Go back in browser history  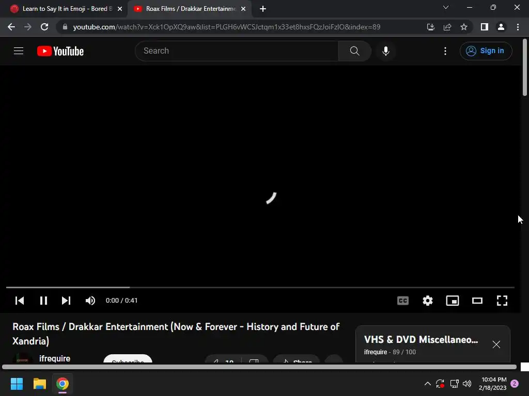tap(11, 27)
